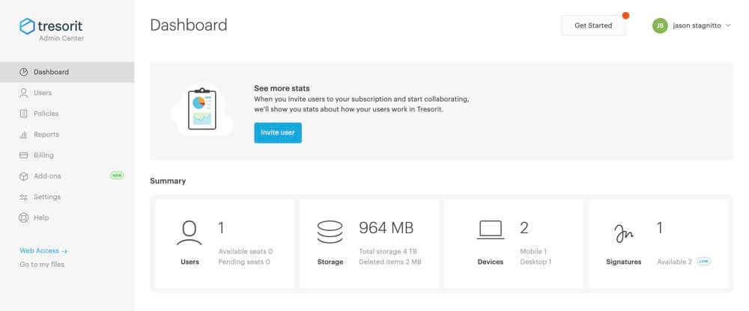
Task: Click the Users summary person icon
Action: tap(189, 233)
